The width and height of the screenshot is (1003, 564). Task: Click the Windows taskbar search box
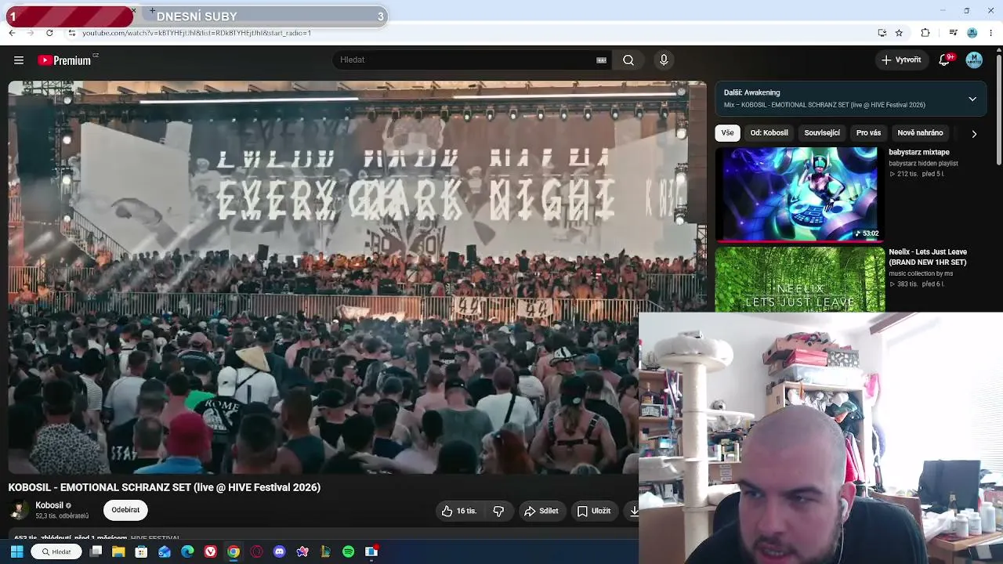point(56,551)
